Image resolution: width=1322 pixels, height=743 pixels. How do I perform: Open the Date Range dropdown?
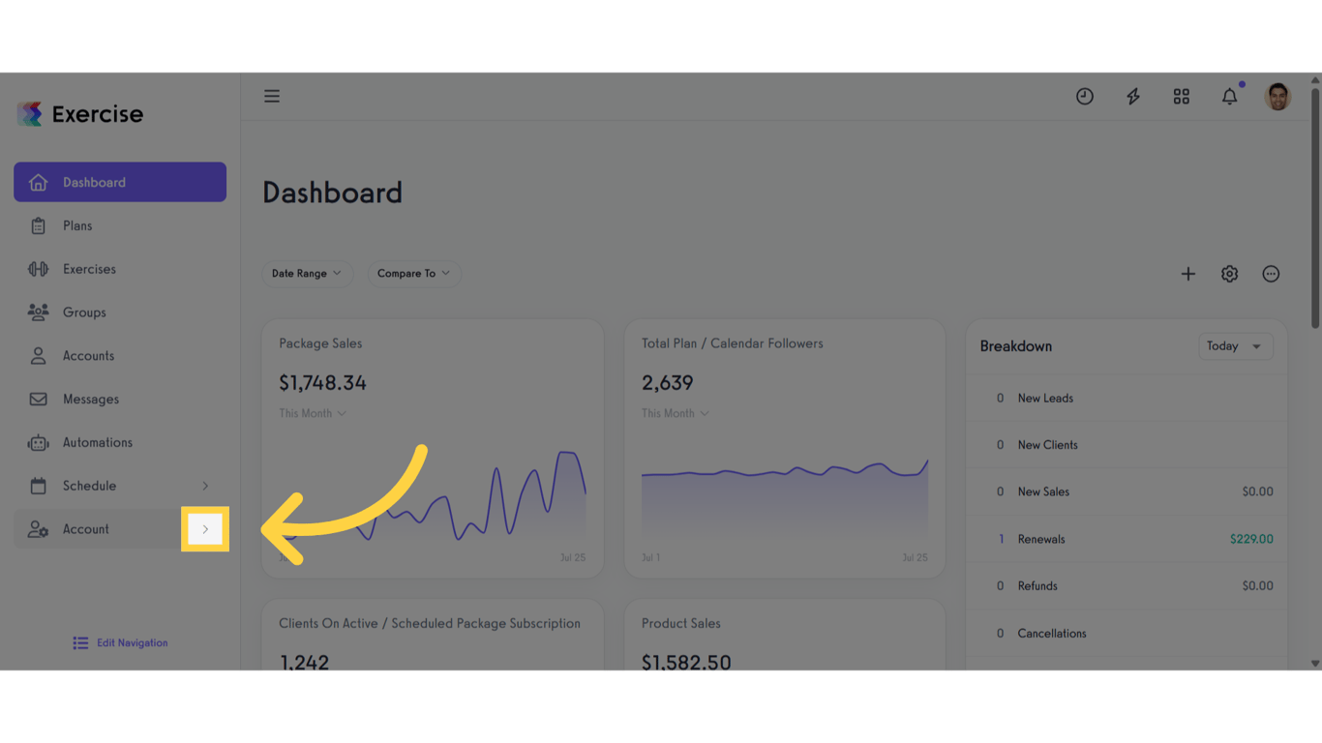tap(307, 274)
